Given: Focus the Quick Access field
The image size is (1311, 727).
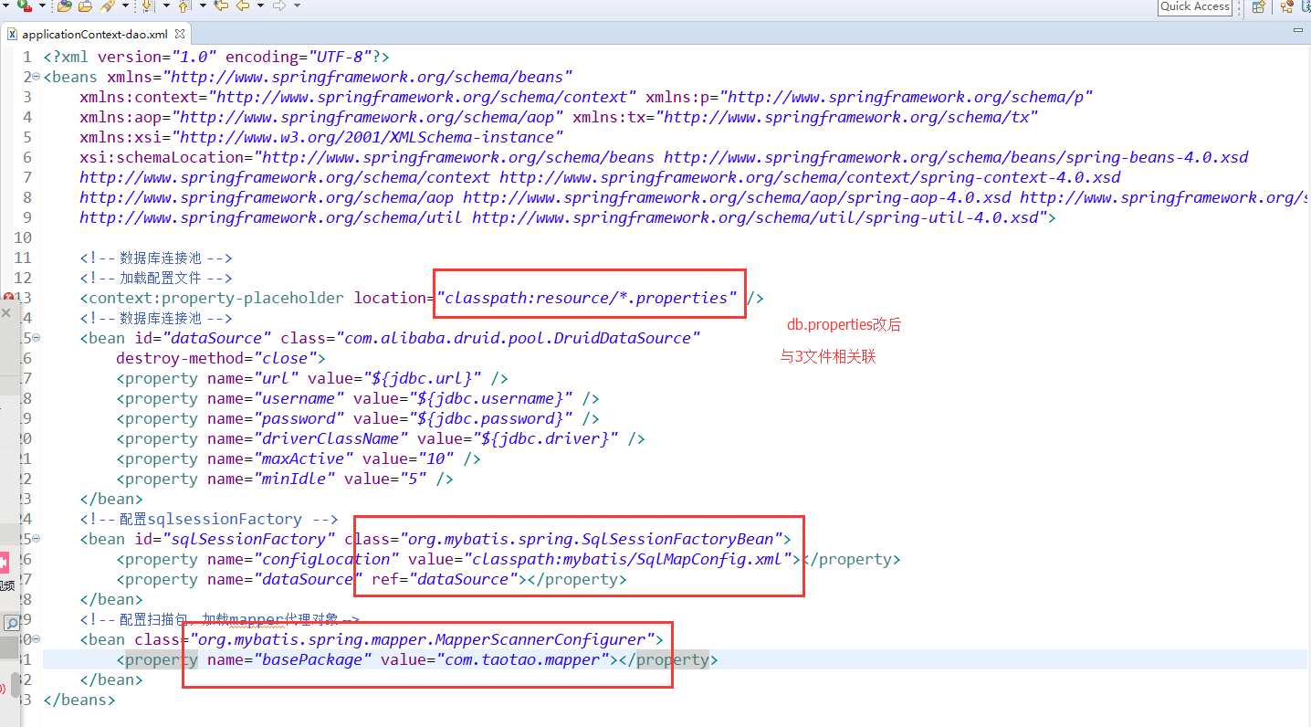Looking at the screenshot, I should pos(1196,6).
